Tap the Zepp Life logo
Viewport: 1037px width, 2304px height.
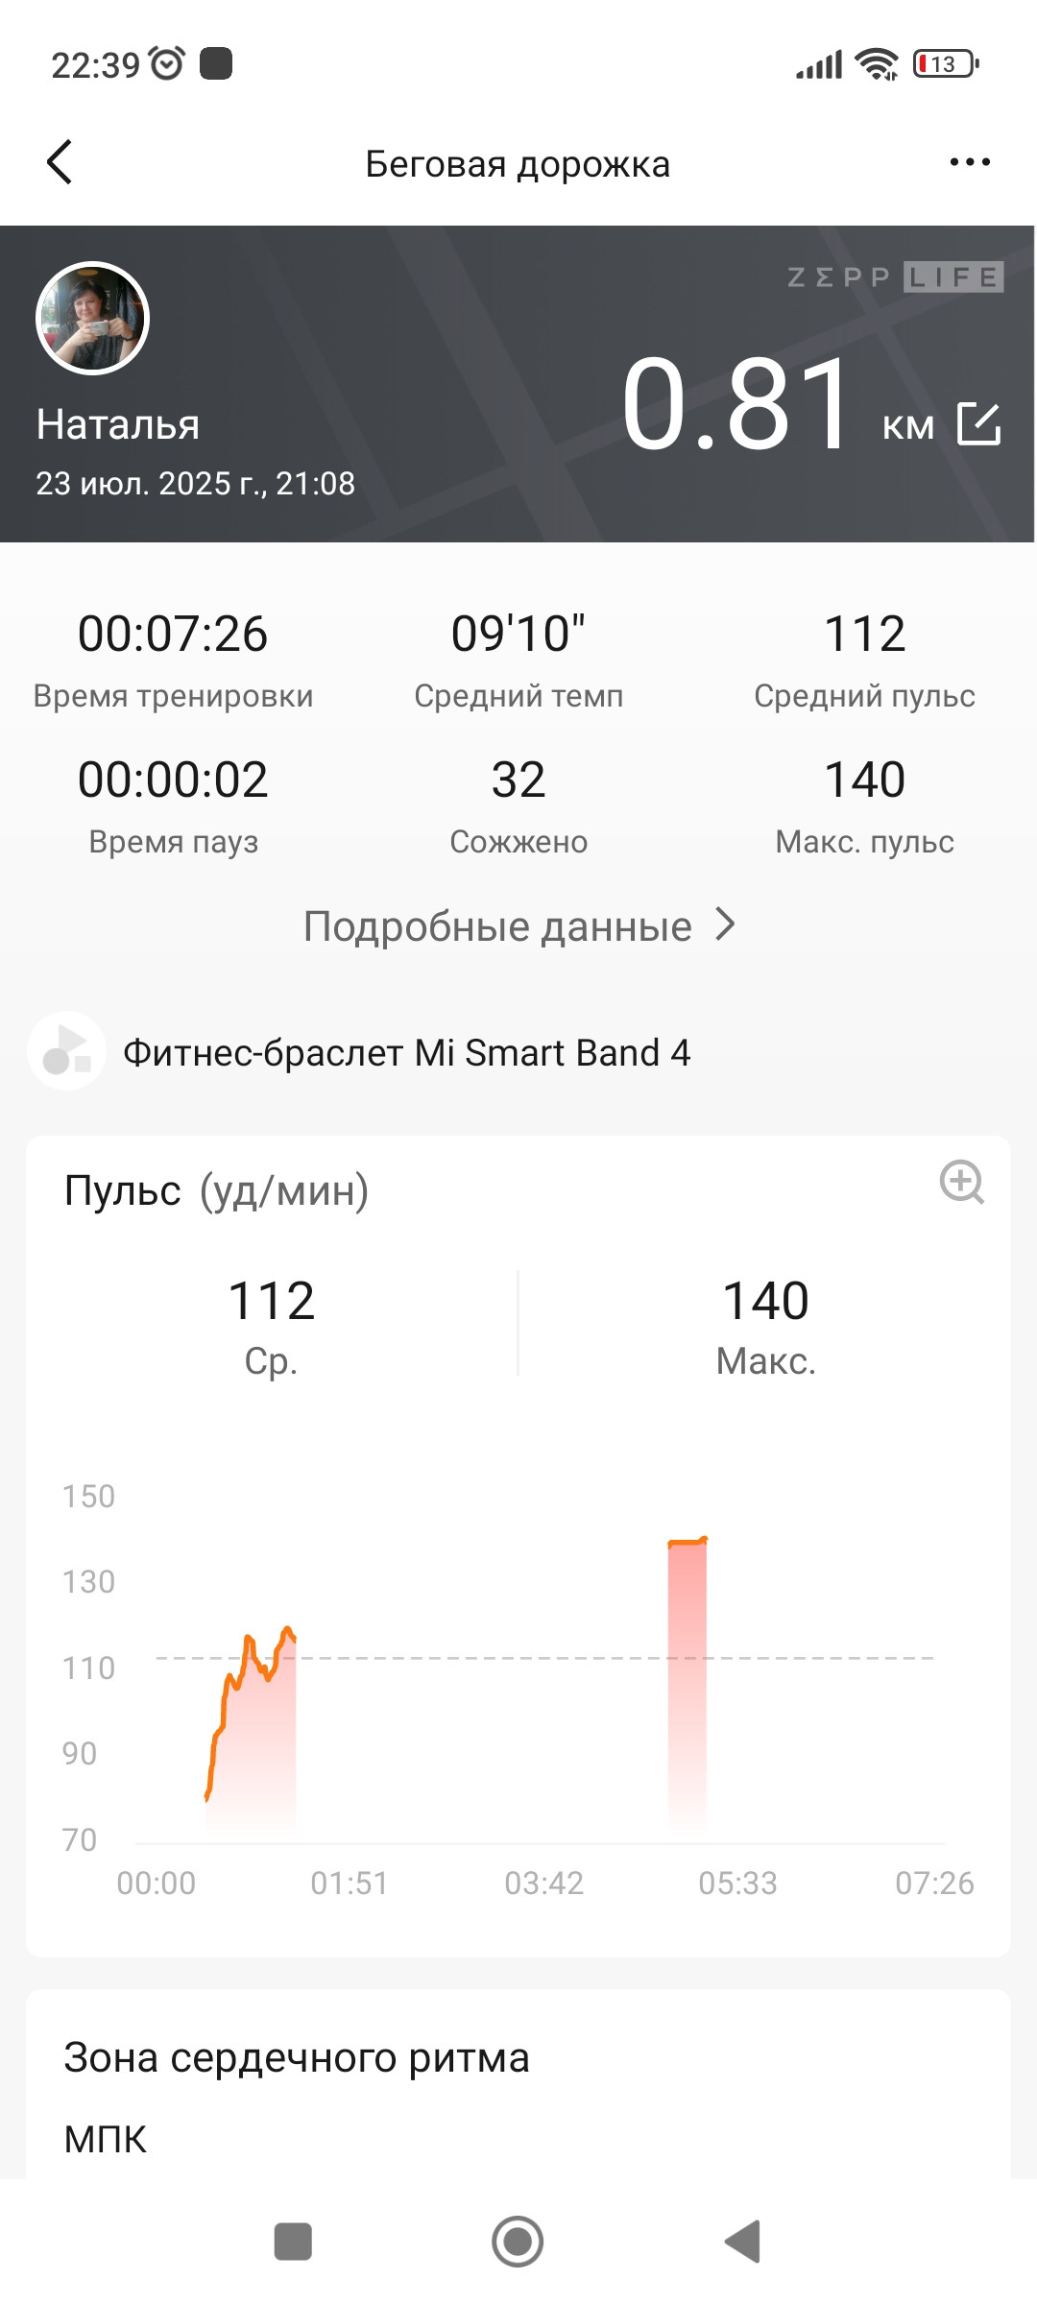point(895,277)
